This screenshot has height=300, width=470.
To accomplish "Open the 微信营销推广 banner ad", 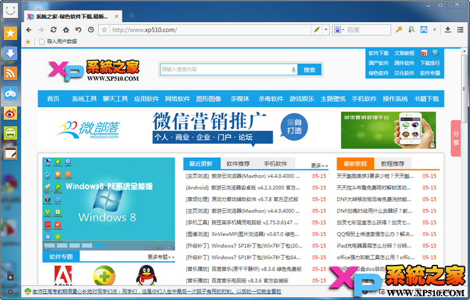I will point(237,130).
